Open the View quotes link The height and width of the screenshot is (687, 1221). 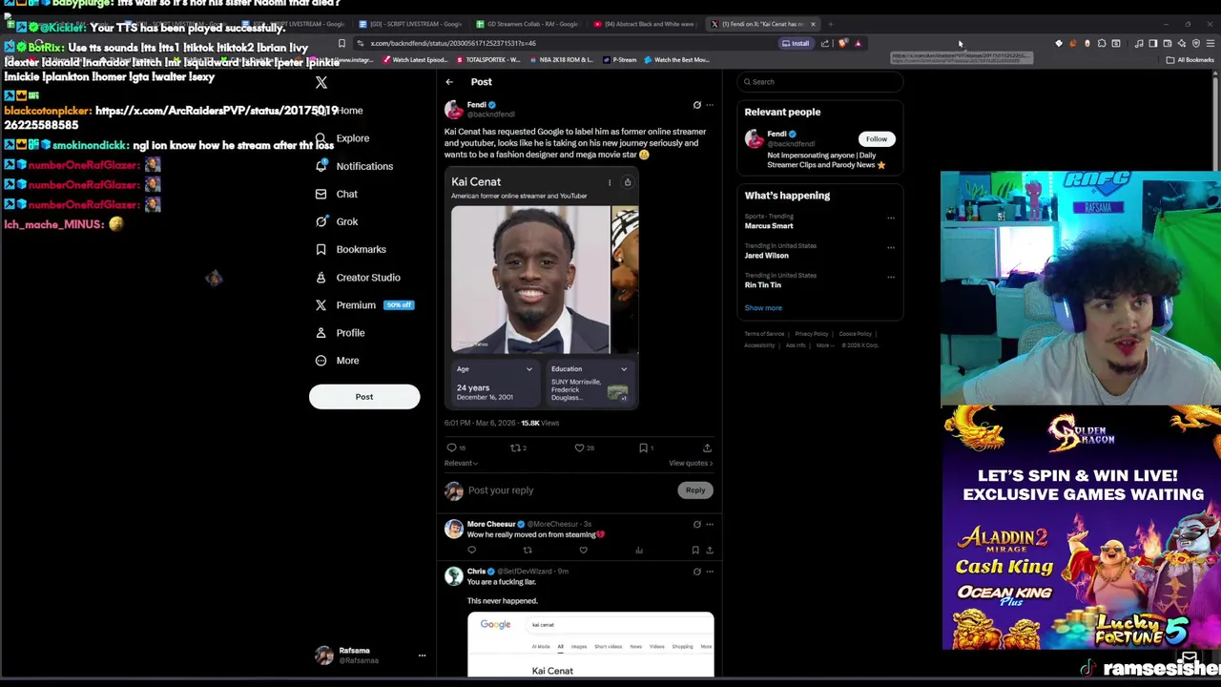click(691, 464)
